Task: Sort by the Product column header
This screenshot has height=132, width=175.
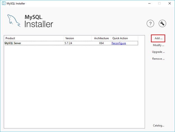Action: [34, 38]
